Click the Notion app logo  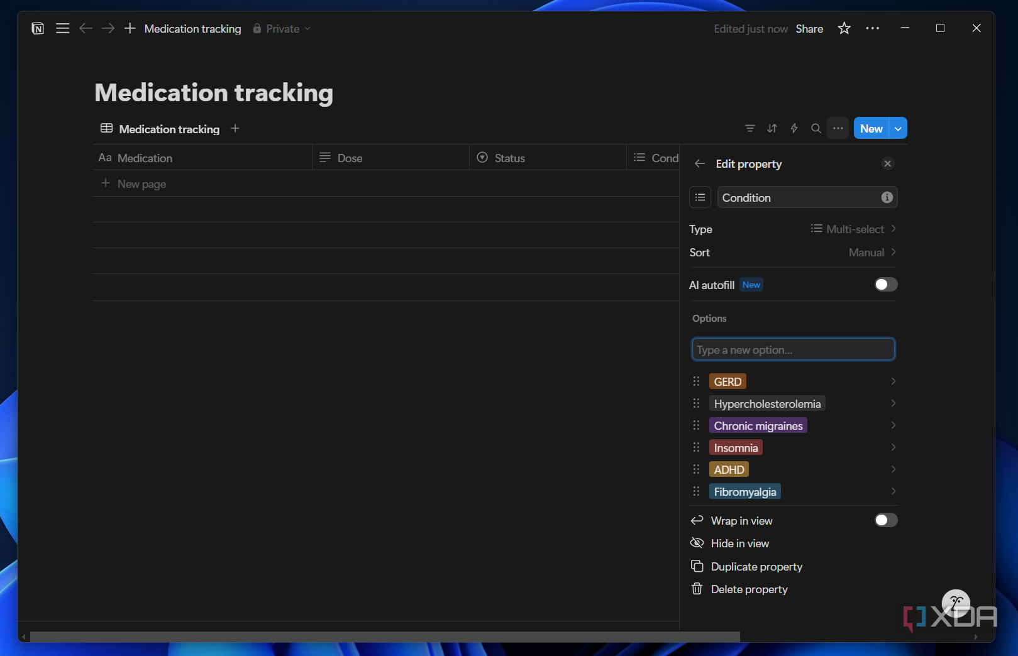(38, 28)
